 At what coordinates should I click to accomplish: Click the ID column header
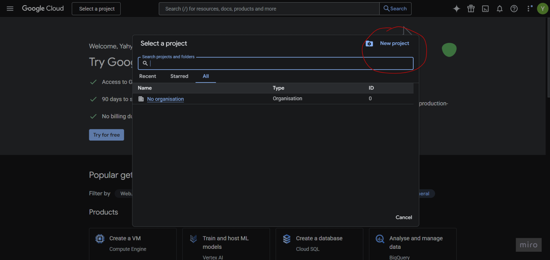click(x=371, y=88)
